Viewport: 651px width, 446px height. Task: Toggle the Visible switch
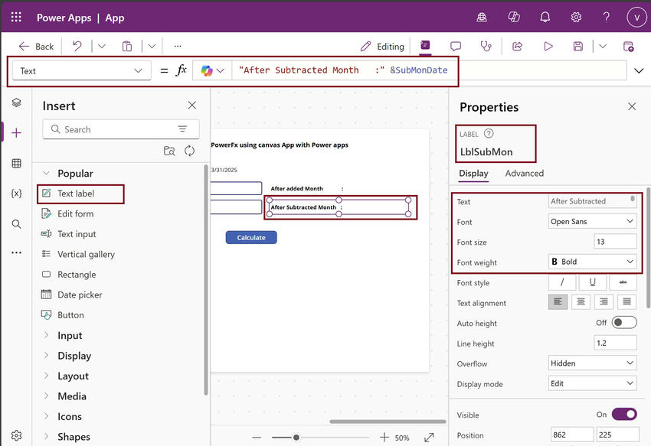pos(624,414)
